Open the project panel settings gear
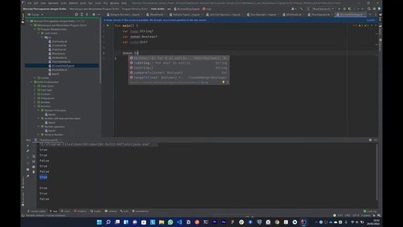The image size is (403, 227). click(94, 15)
